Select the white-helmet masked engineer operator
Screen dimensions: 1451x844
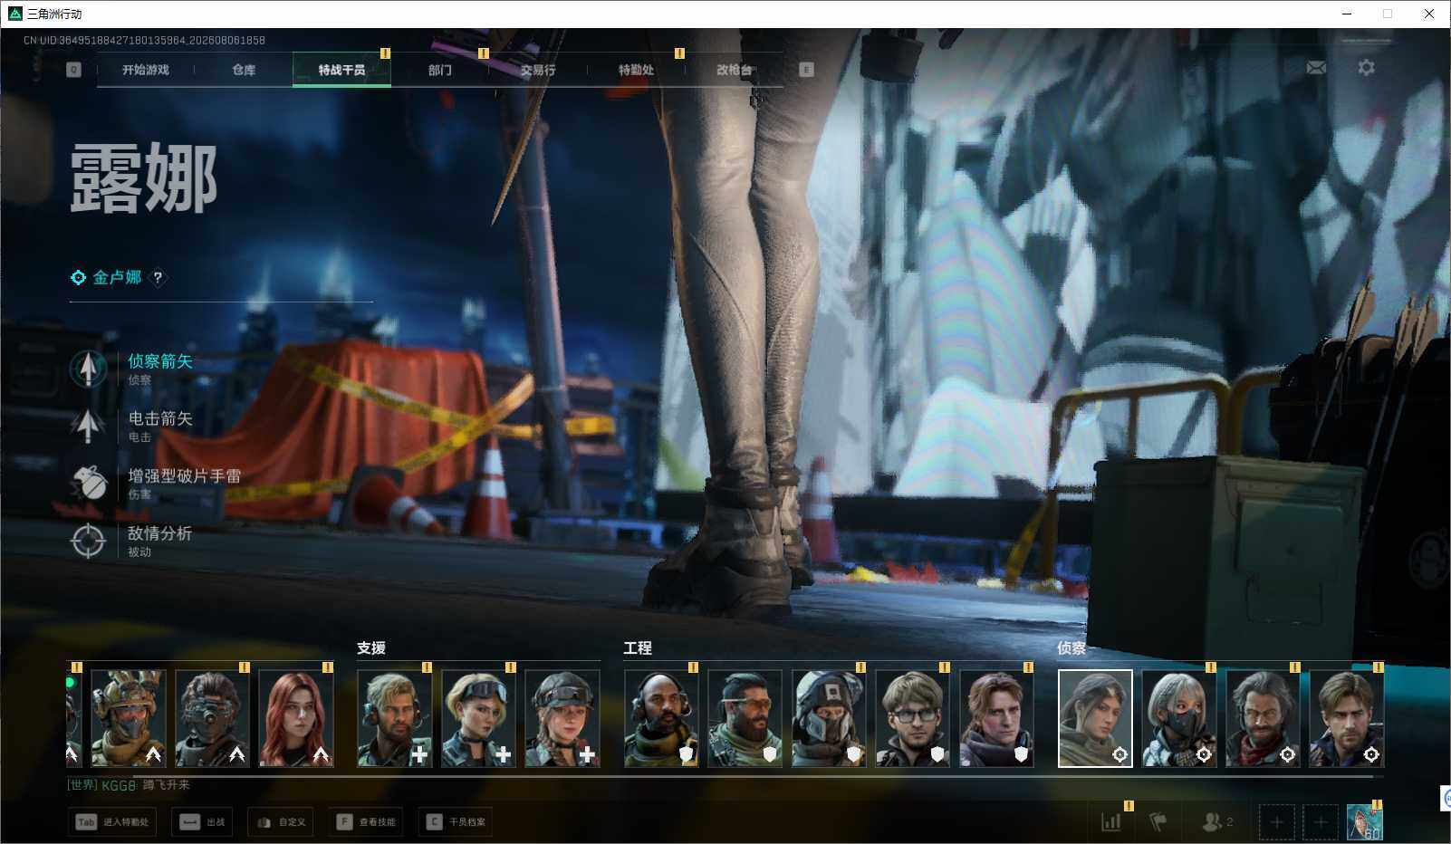(x=829, y=718)
